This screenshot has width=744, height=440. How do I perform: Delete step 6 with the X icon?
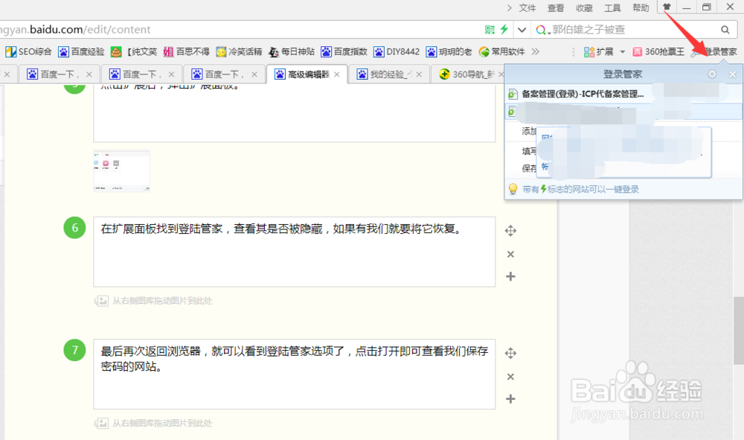coord(510,255)
